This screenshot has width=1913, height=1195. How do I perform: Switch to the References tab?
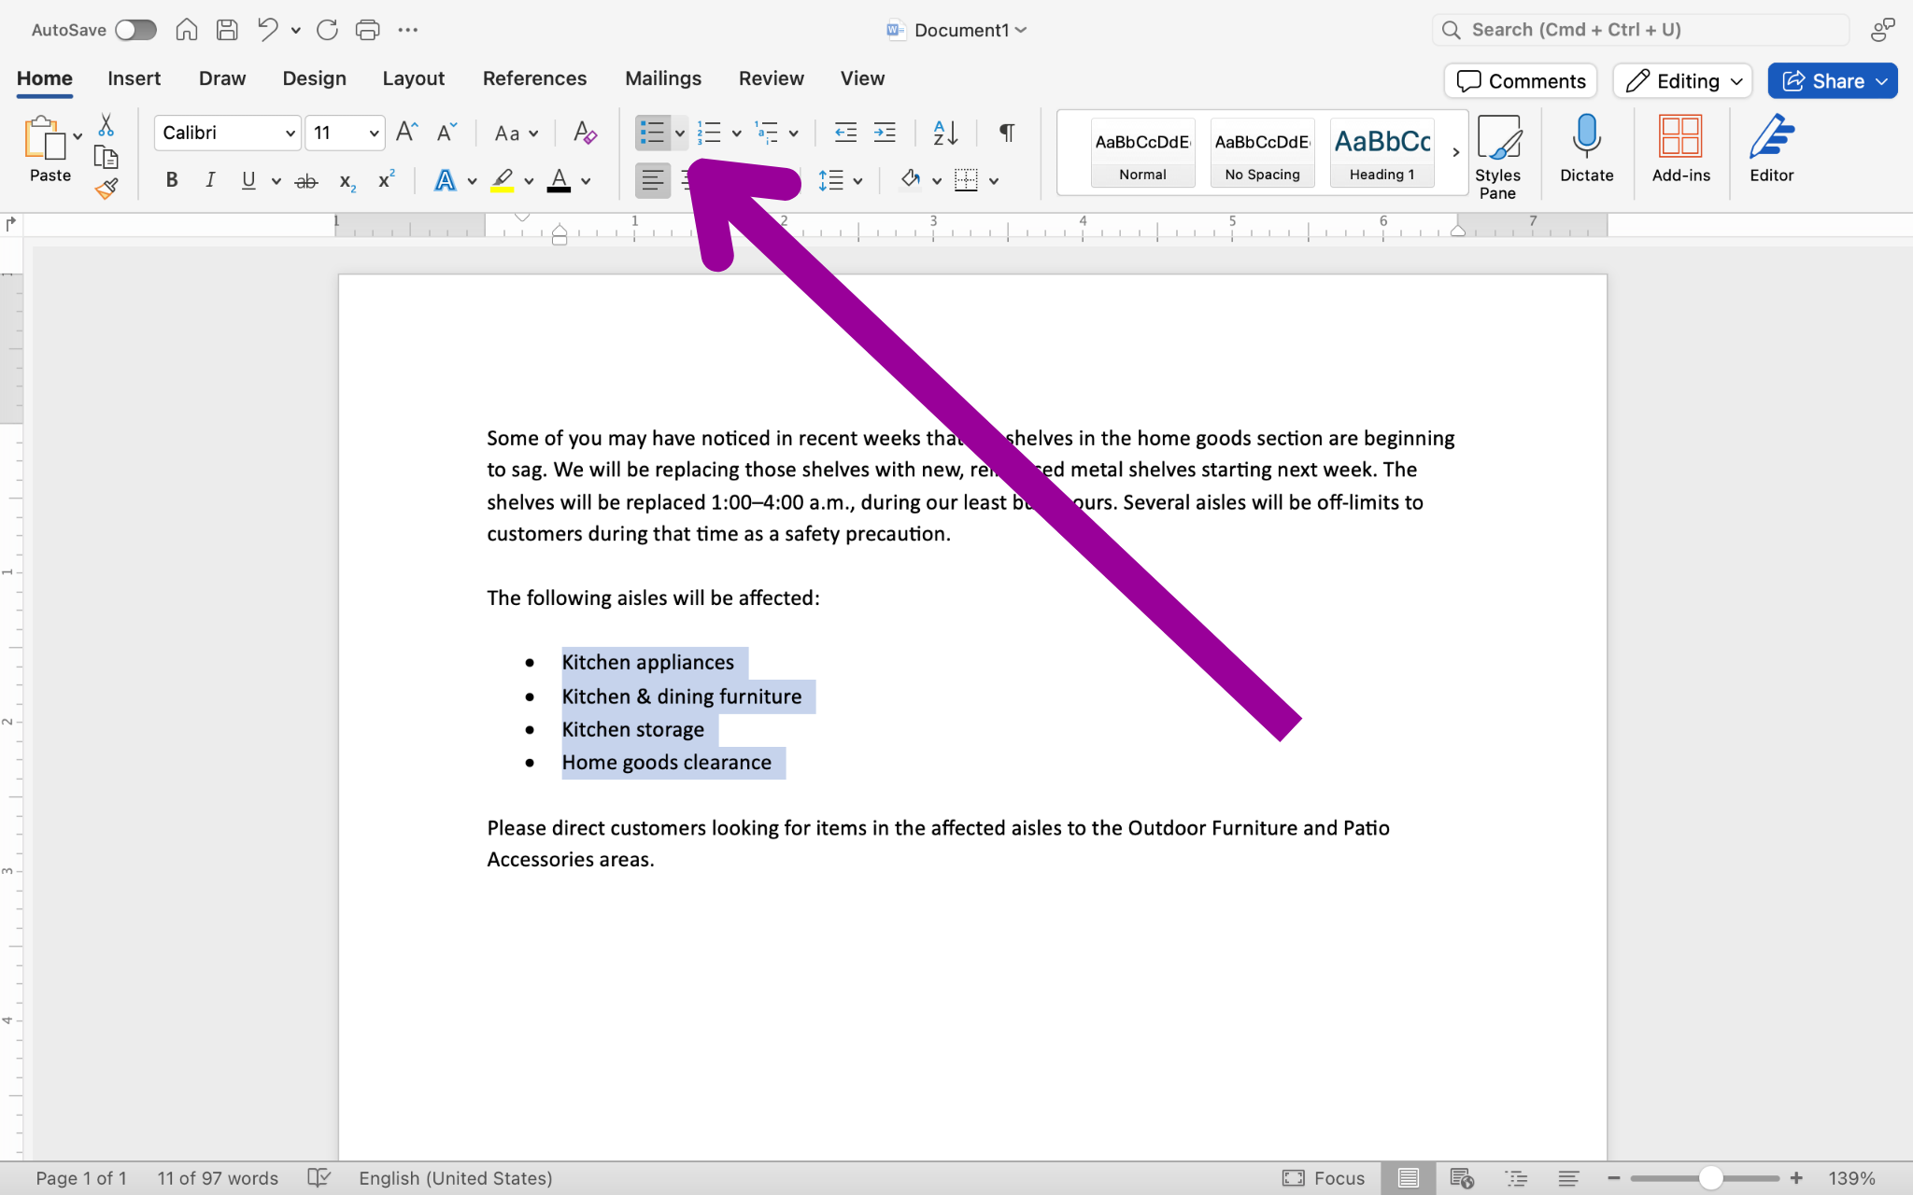tap(534, 78)
